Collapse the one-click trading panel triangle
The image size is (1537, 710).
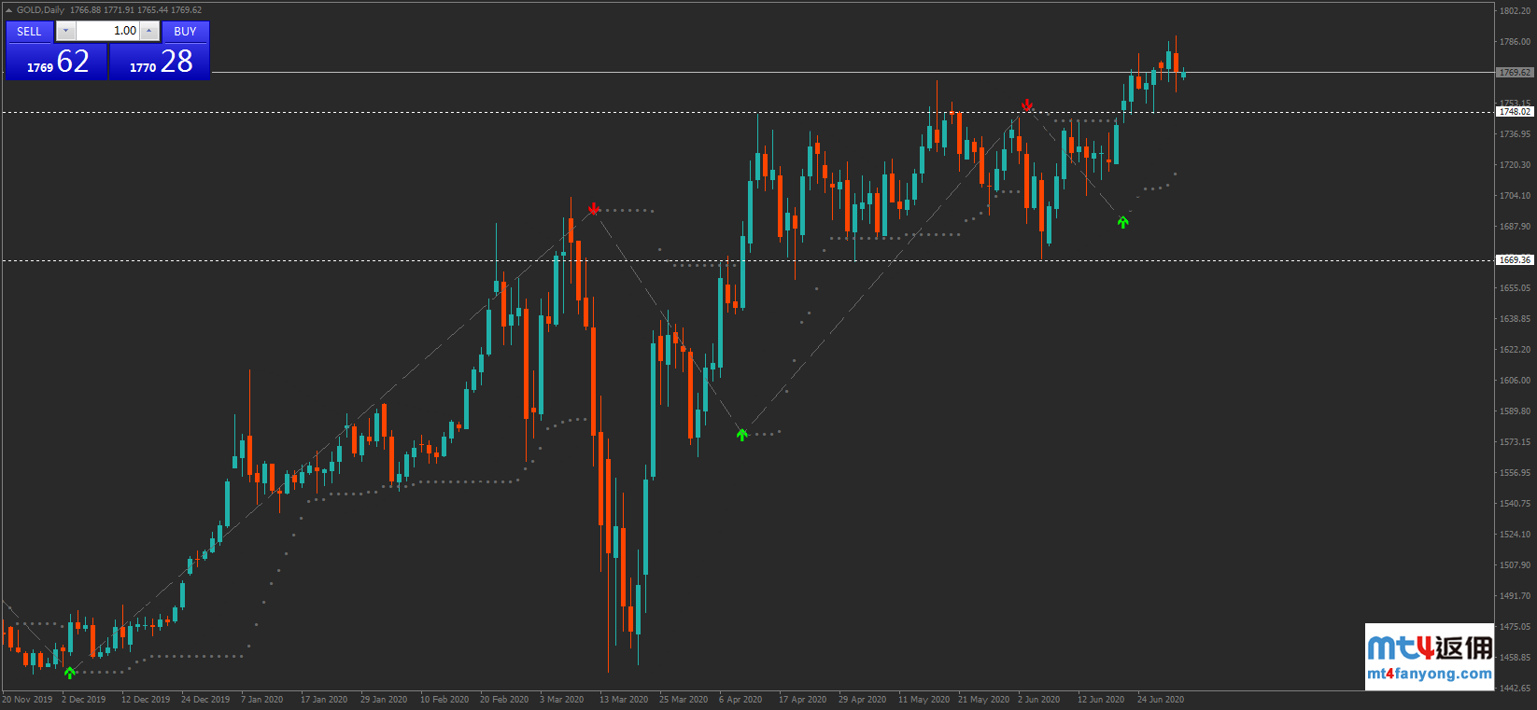click(9, 10)
